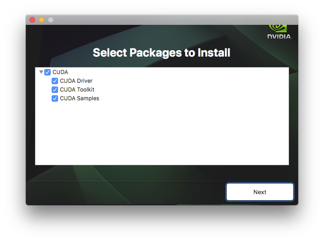The height and width of the screenshot is (242, 324).
Task: Disable the CUDA Samples checkbox
Action: point(55,98)
